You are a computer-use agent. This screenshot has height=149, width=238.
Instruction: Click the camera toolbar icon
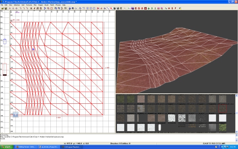[x=73, y=8]
